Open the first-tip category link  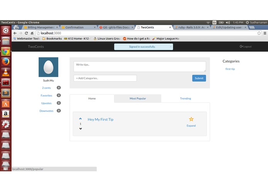click(x=230, y=69)
